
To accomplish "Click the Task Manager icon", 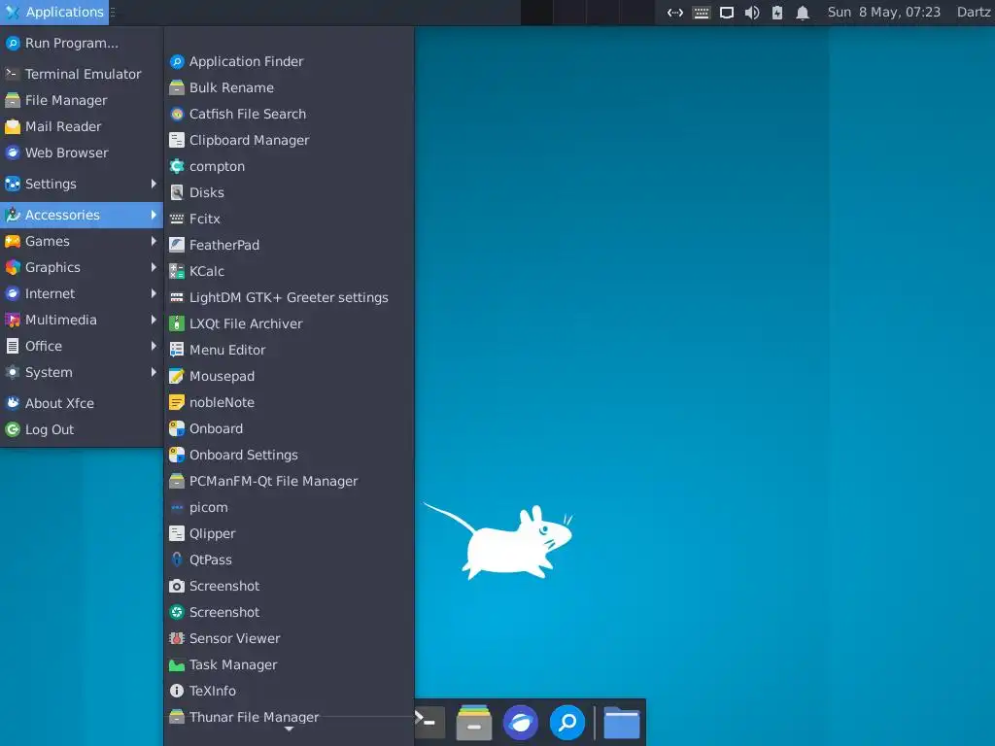I will click(177, 664).
